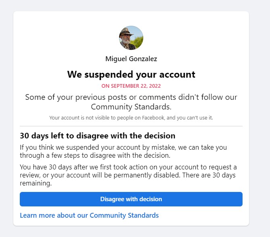Click the horizontal divider line
The width and height of the screenshot is (270, 237).
(x=131, y=126)
